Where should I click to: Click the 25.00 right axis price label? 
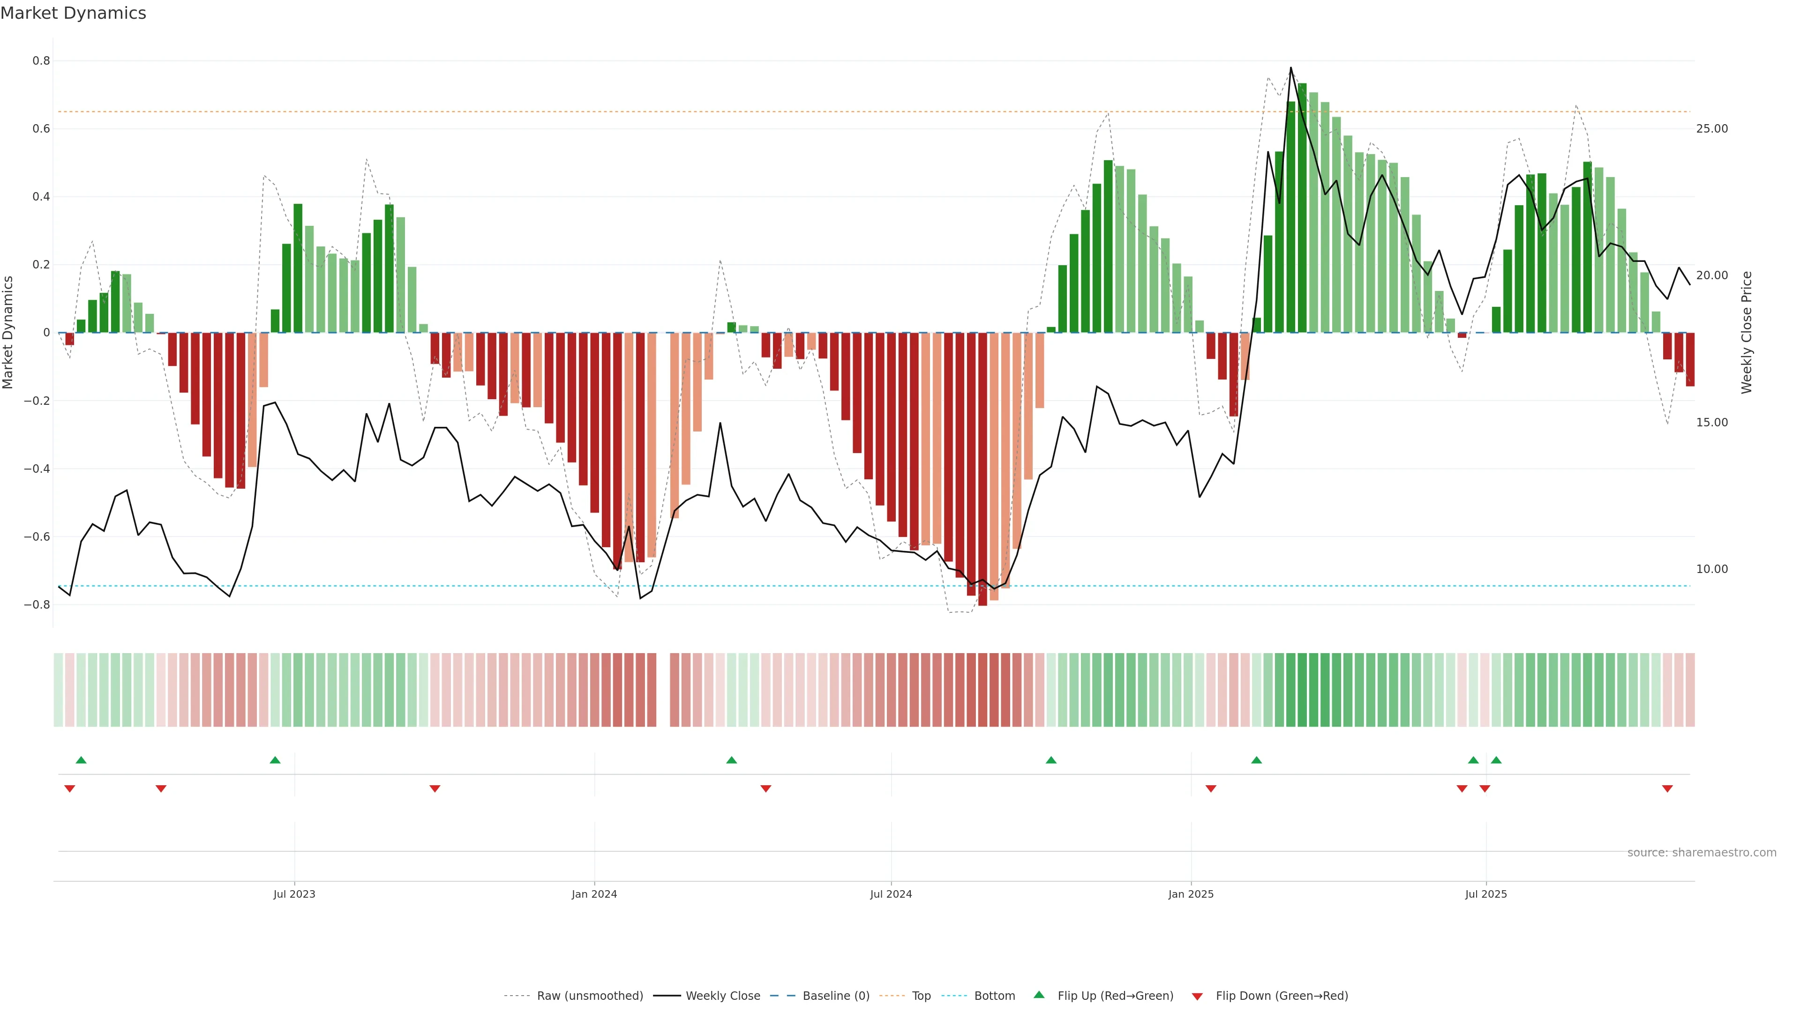coord(1711,128)
